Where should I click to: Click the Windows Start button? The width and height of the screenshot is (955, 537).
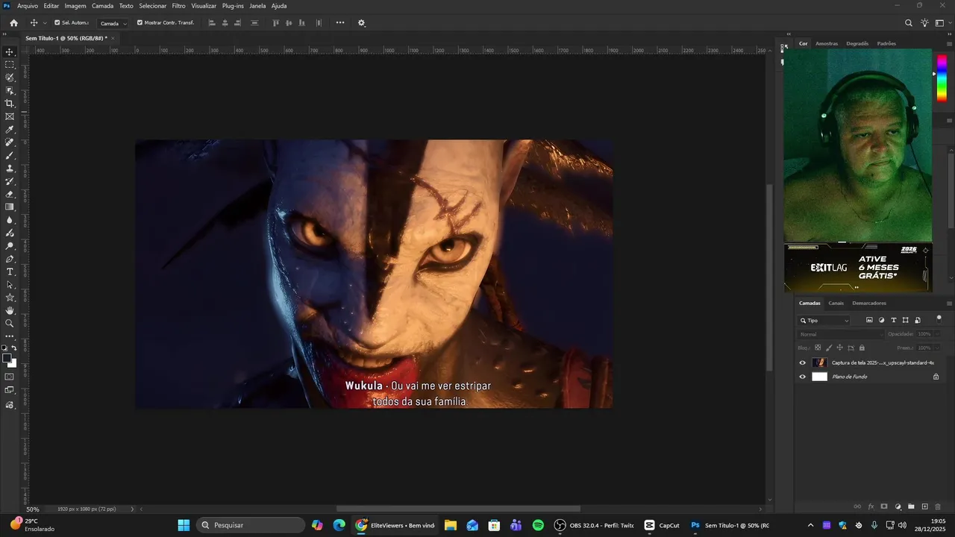click(x=184, y=525)
